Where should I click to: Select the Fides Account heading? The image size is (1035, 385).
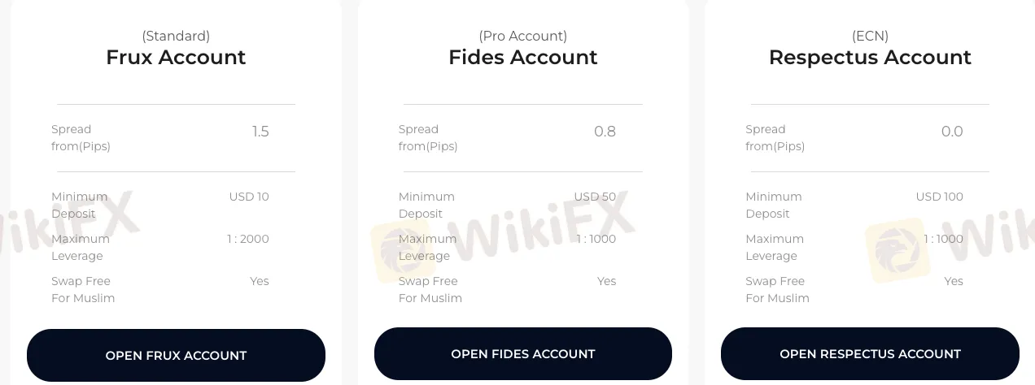[522, 58]
